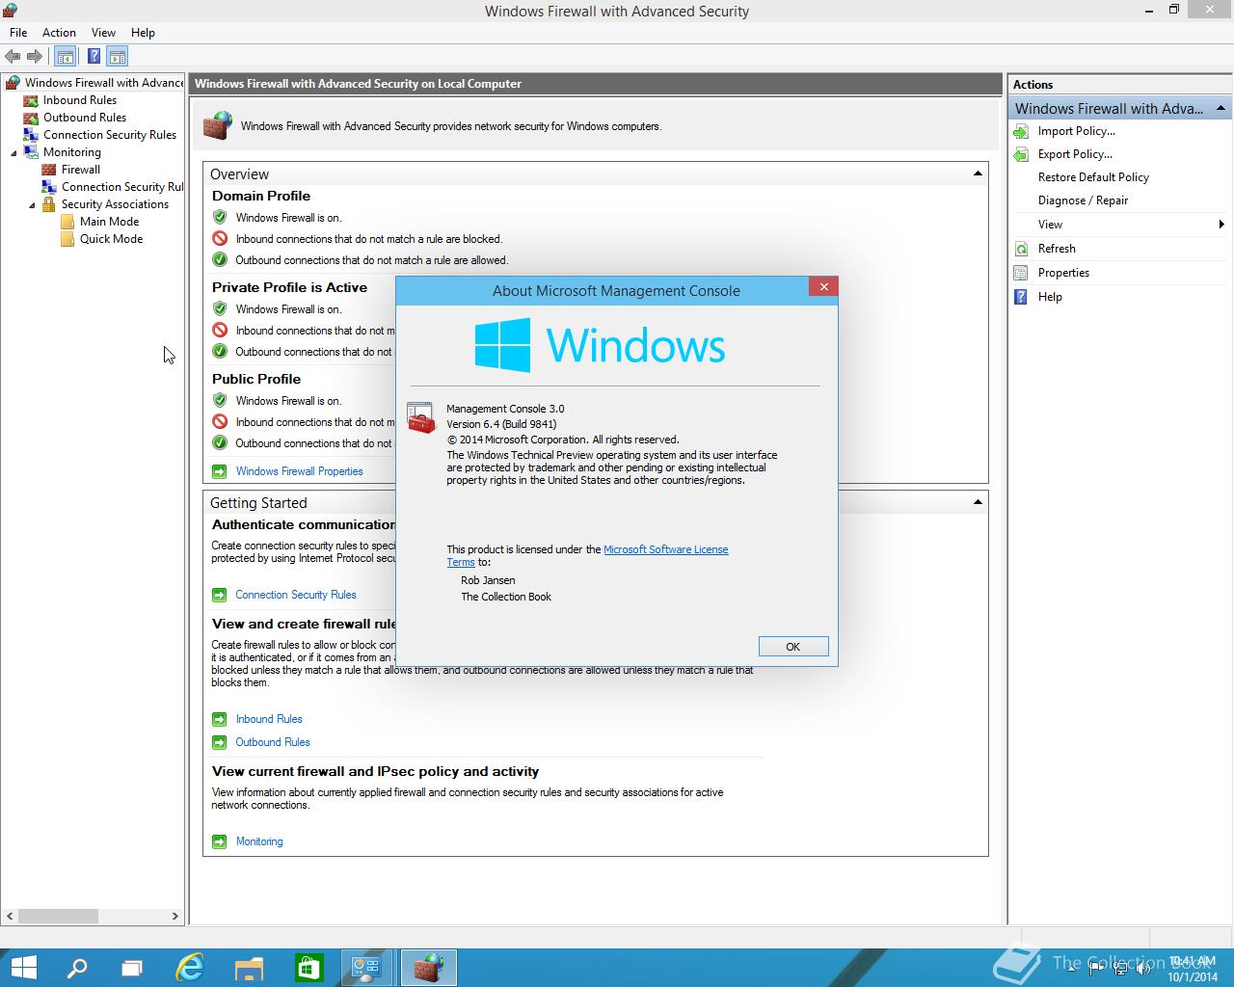Open Search from the taskbar
1234x987 pixels.
(x=77, y=968)
